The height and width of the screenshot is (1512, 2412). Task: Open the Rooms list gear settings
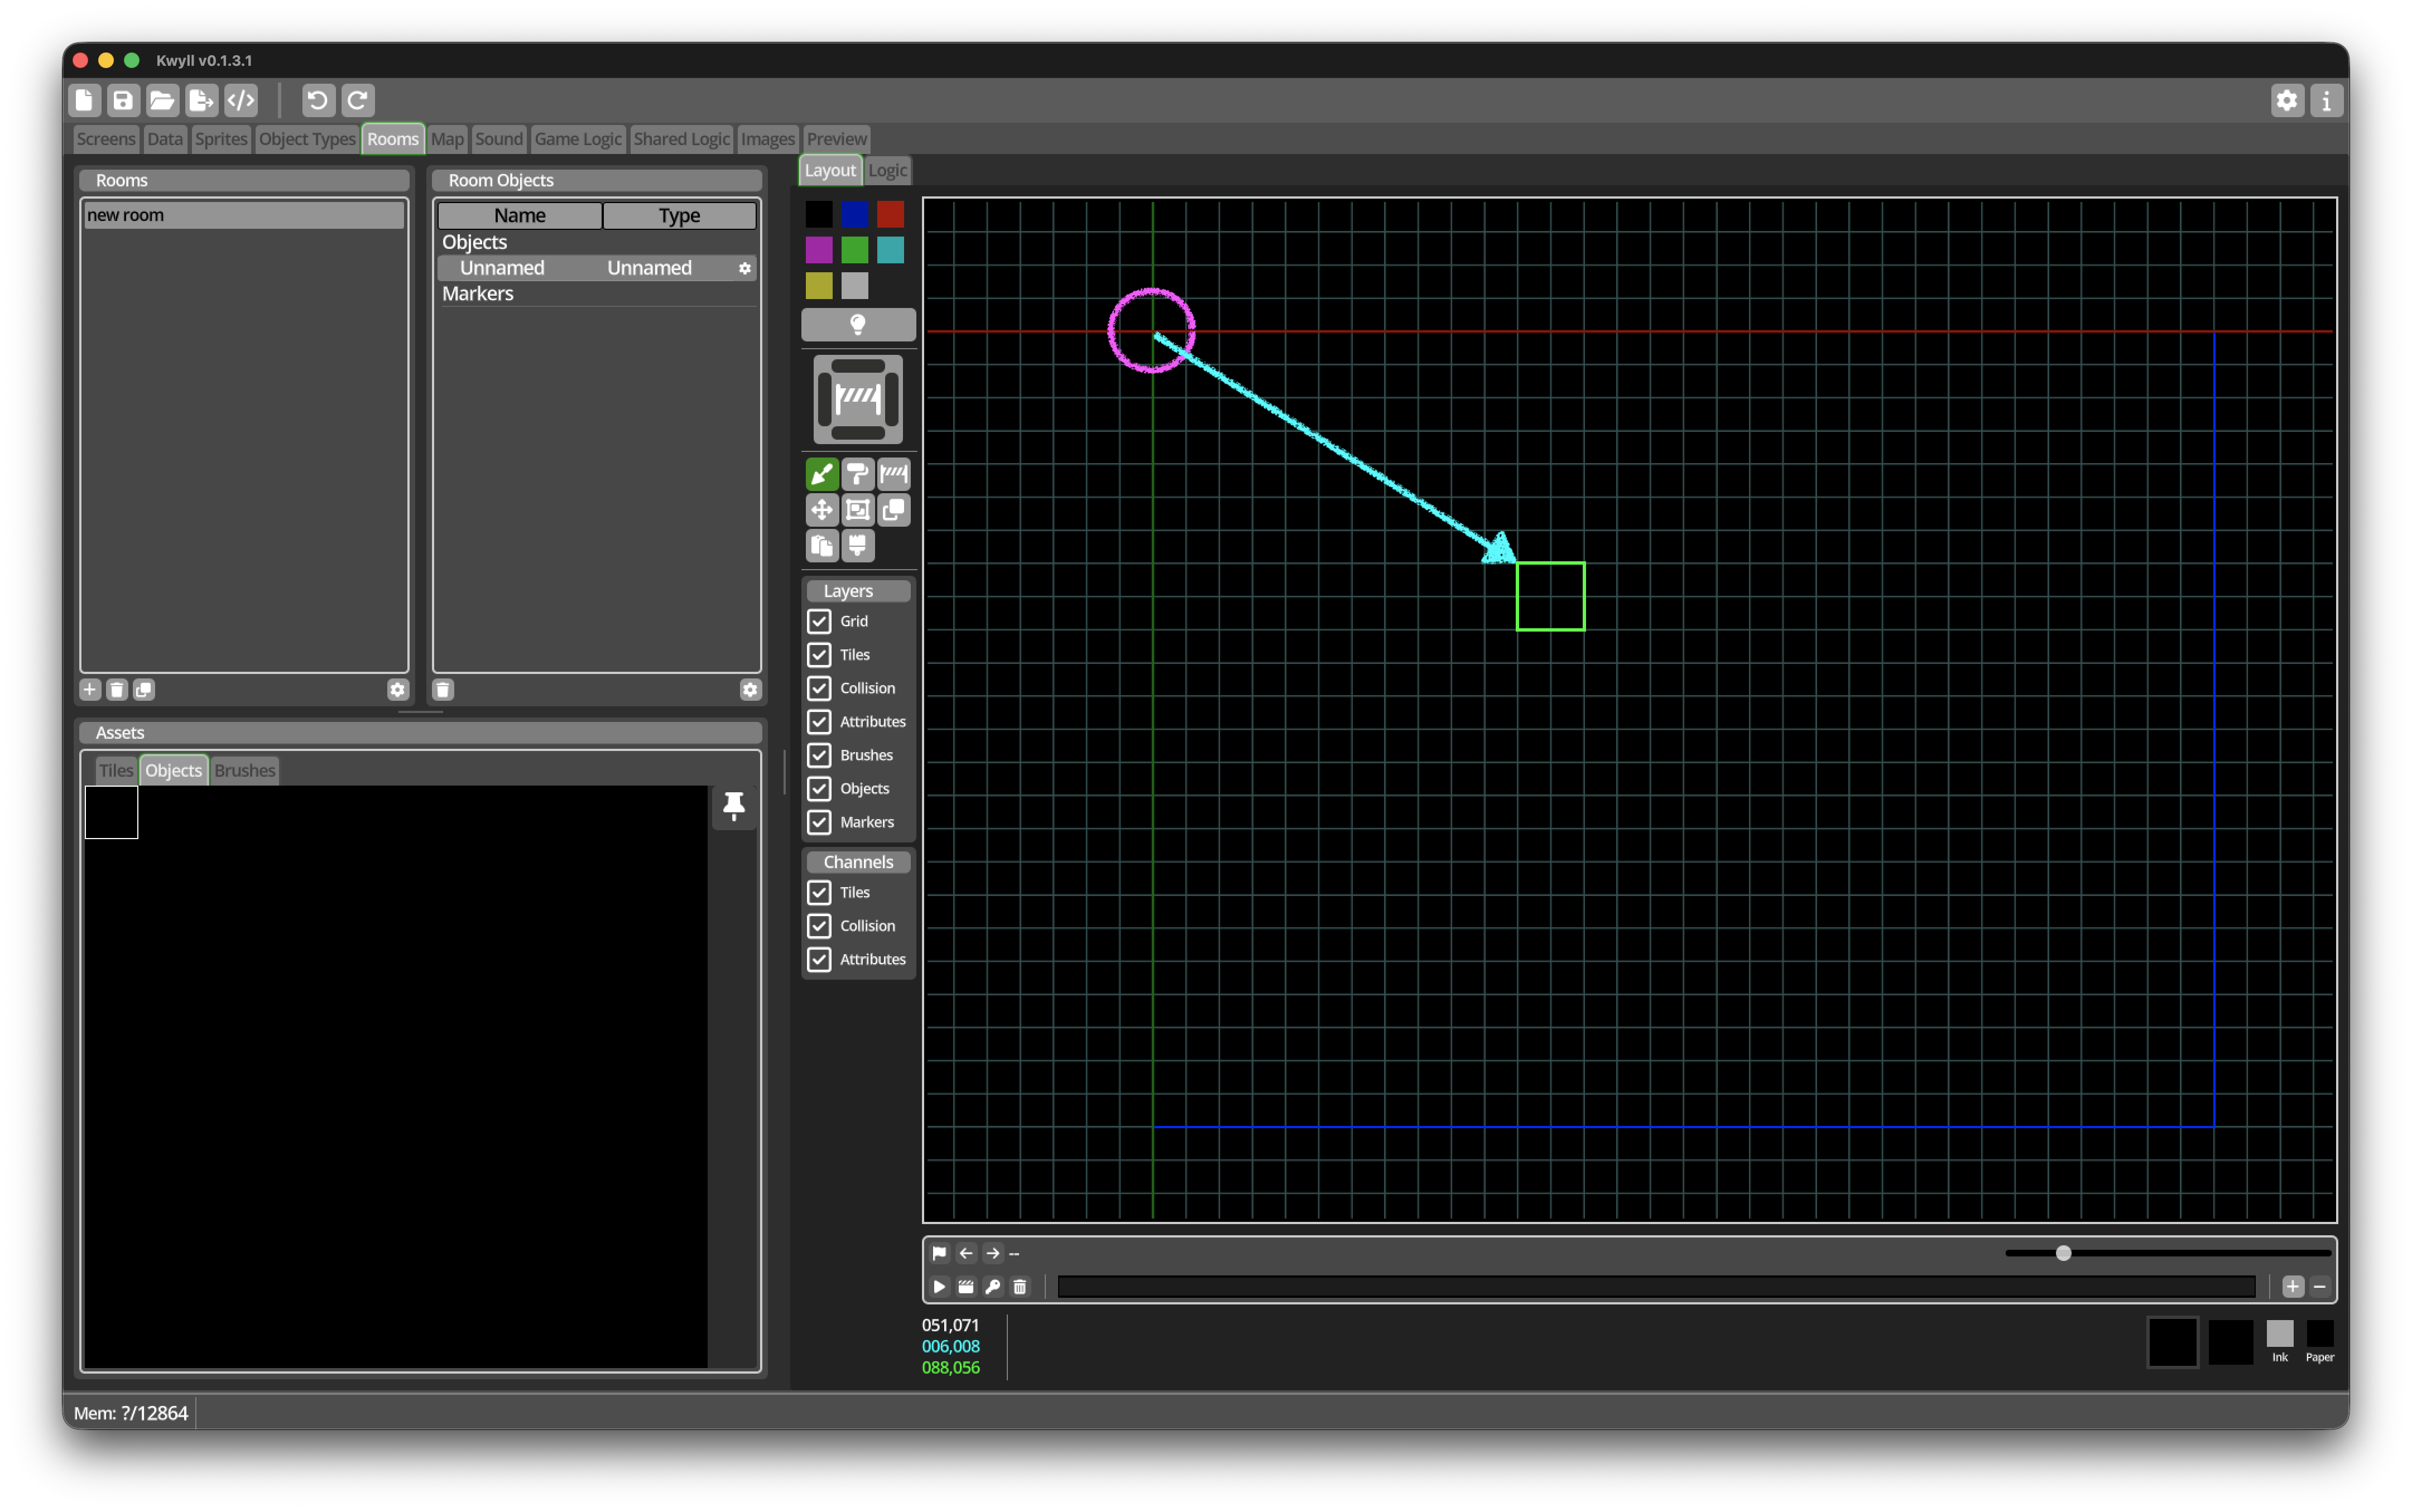[x=397, y=689]
